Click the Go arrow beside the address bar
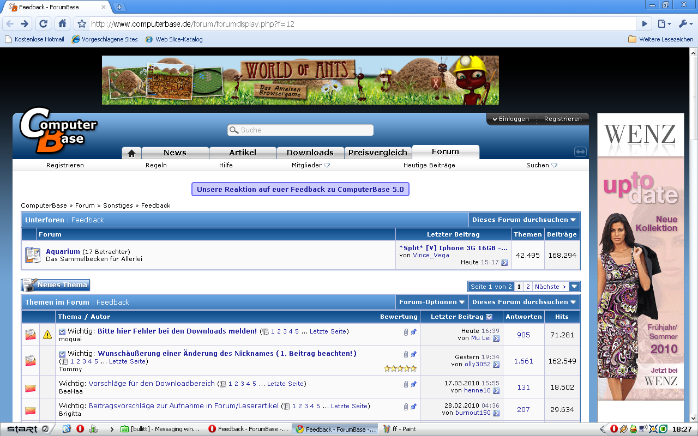Viewport: 698px width, 436px height. [x=645, y=24]
